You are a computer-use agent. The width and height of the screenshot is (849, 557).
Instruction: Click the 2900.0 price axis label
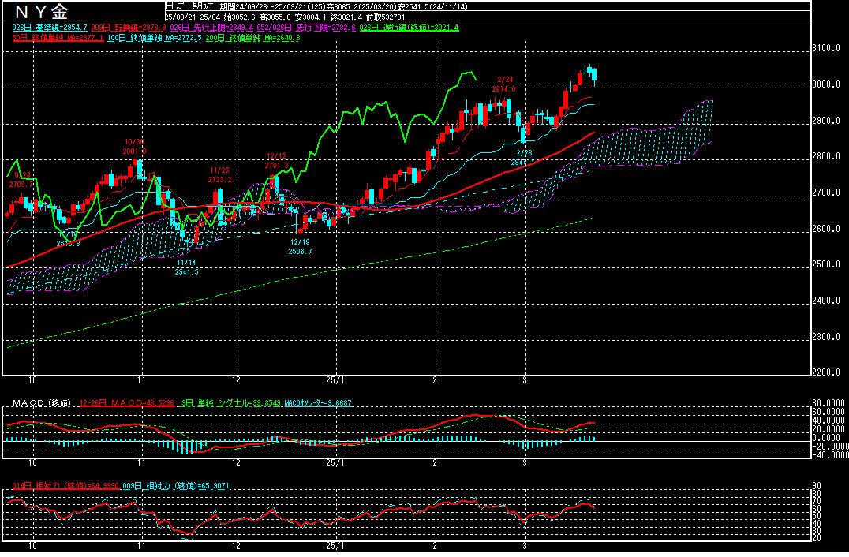[825, 121]
